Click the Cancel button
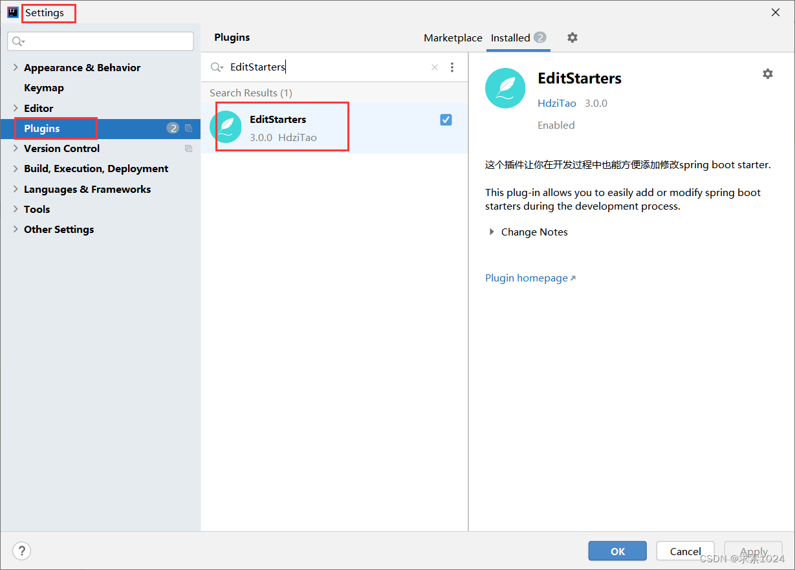The height and width of the screenshot is (570, 795). tap(685, 551)
